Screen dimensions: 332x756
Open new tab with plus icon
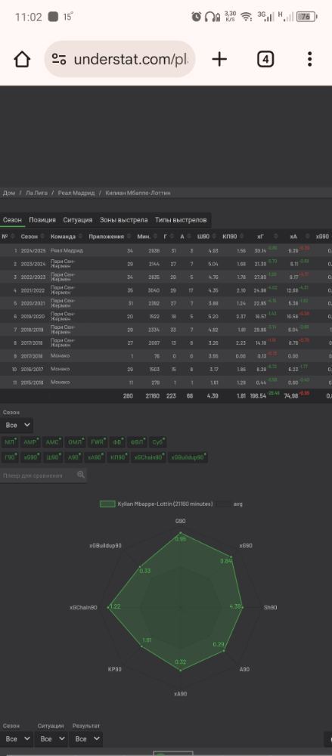[x=219, y=59]
